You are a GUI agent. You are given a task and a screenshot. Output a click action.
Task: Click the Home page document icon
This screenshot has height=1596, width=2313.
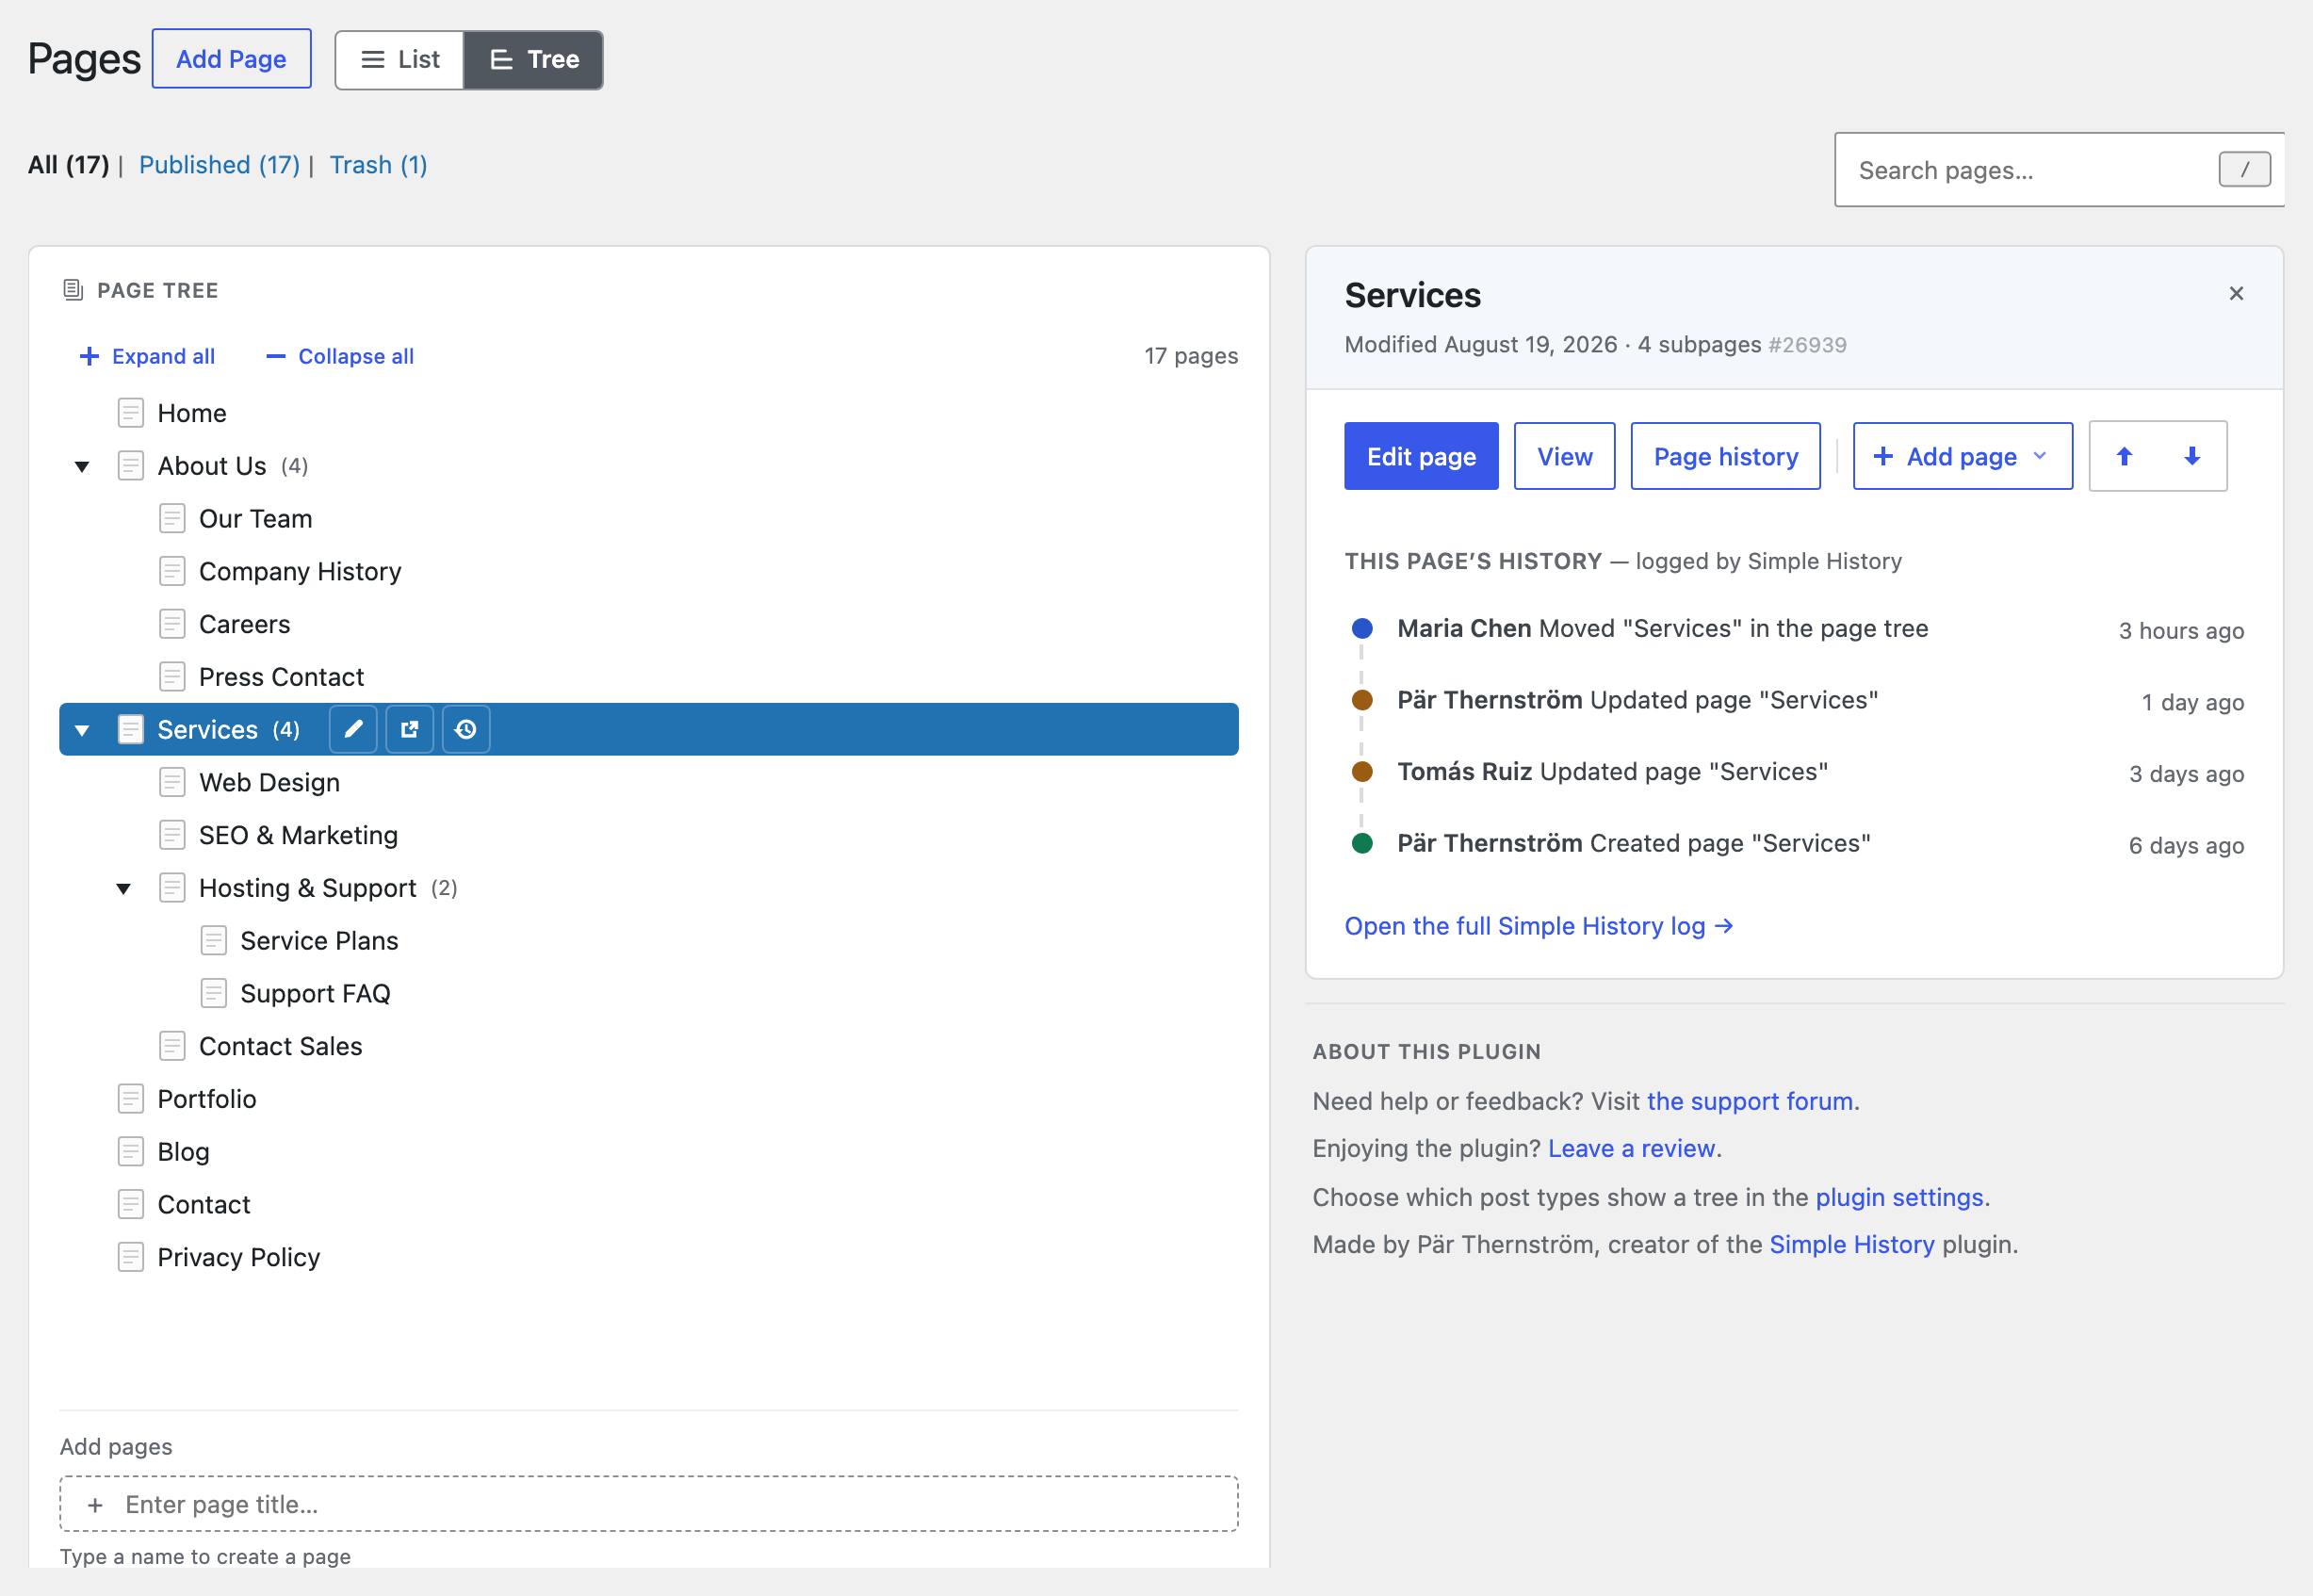pos(131,412)
